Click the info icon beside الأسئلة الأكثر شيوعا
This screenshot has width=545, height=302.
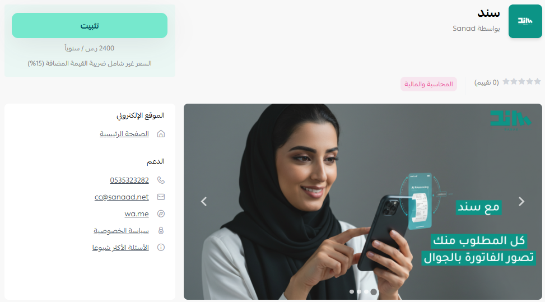tap(161, 248)
